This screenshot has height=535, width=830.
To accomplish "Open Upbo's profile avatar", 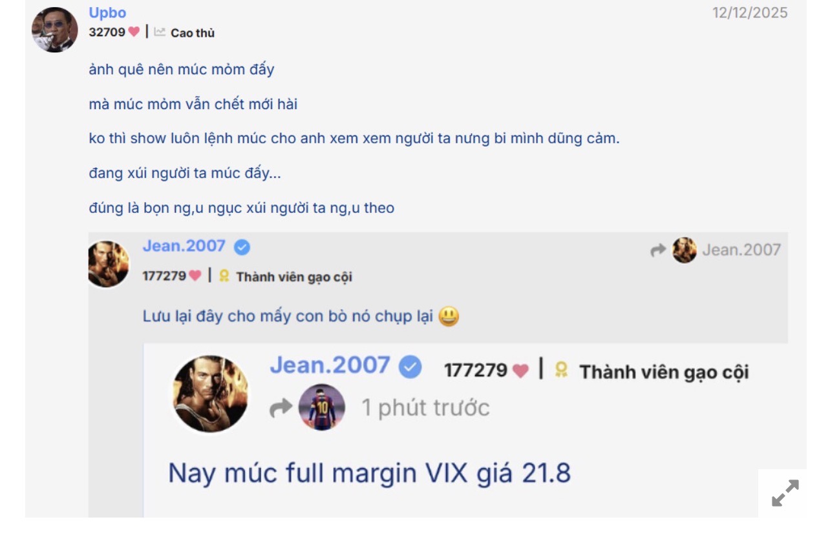I will point(55,30).
